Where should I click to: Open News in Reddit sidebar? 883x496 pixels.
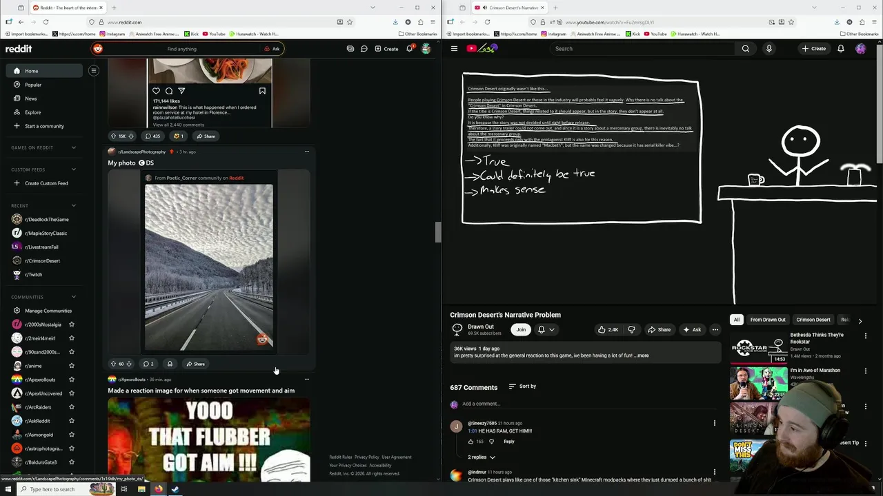click(31, 99)
